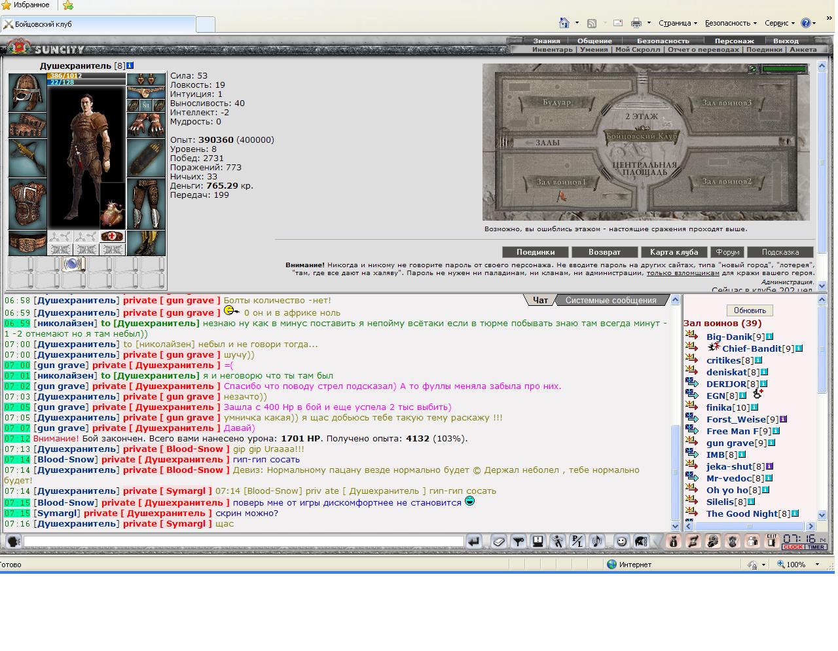
Task: Open the print options dropdown arrow
Action: click(x=649, y=23)
